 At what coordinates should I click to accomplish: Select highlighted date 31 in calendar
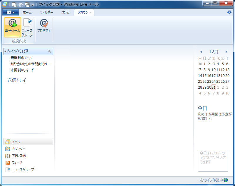214,87
